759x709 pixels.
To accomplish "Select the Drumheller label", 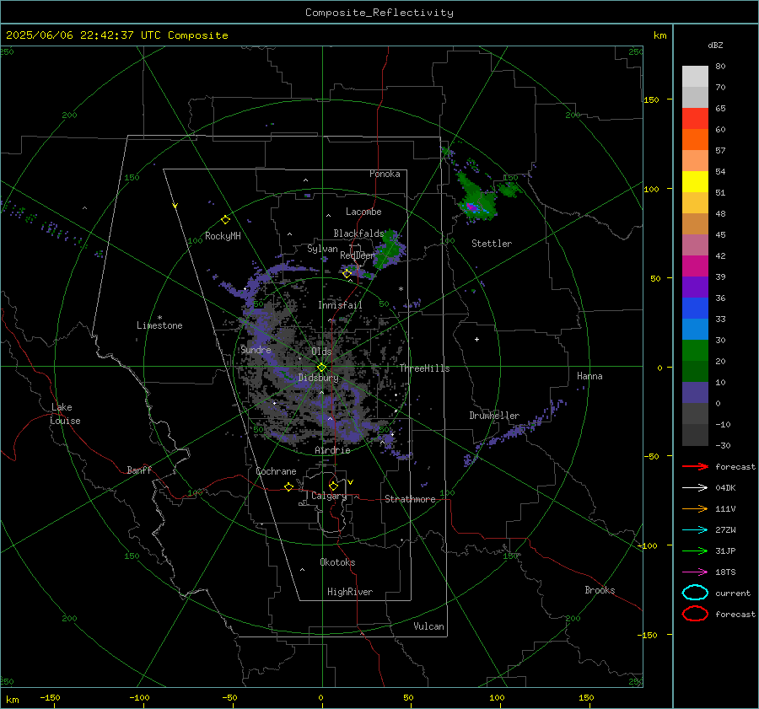I will [x=494, y=416].
